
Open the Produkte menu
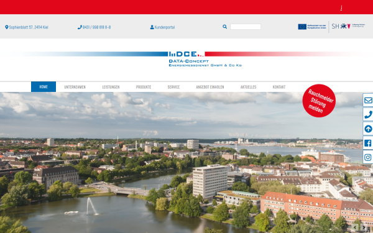[x=144, y=87]
